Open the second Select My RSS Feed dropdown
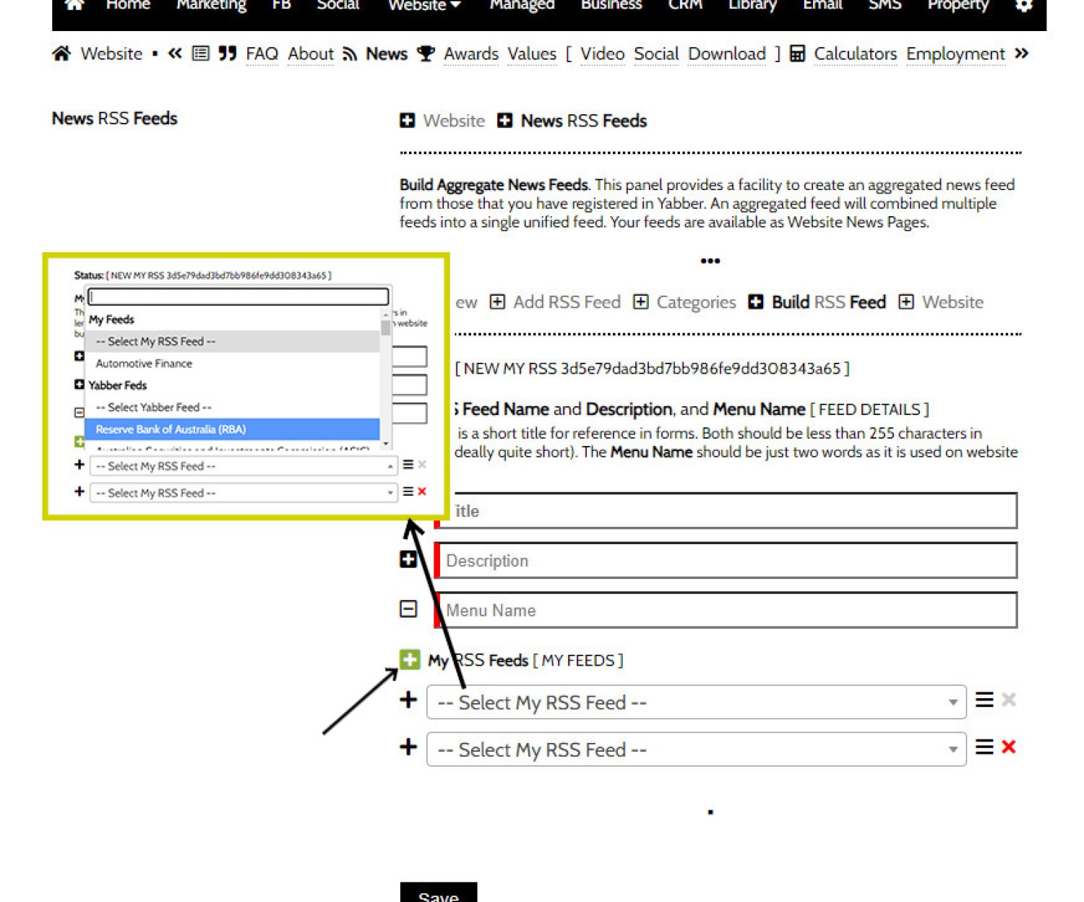The height and width of the screenshot is (902, 1084). pyautogui.click(x=696, y=749)
